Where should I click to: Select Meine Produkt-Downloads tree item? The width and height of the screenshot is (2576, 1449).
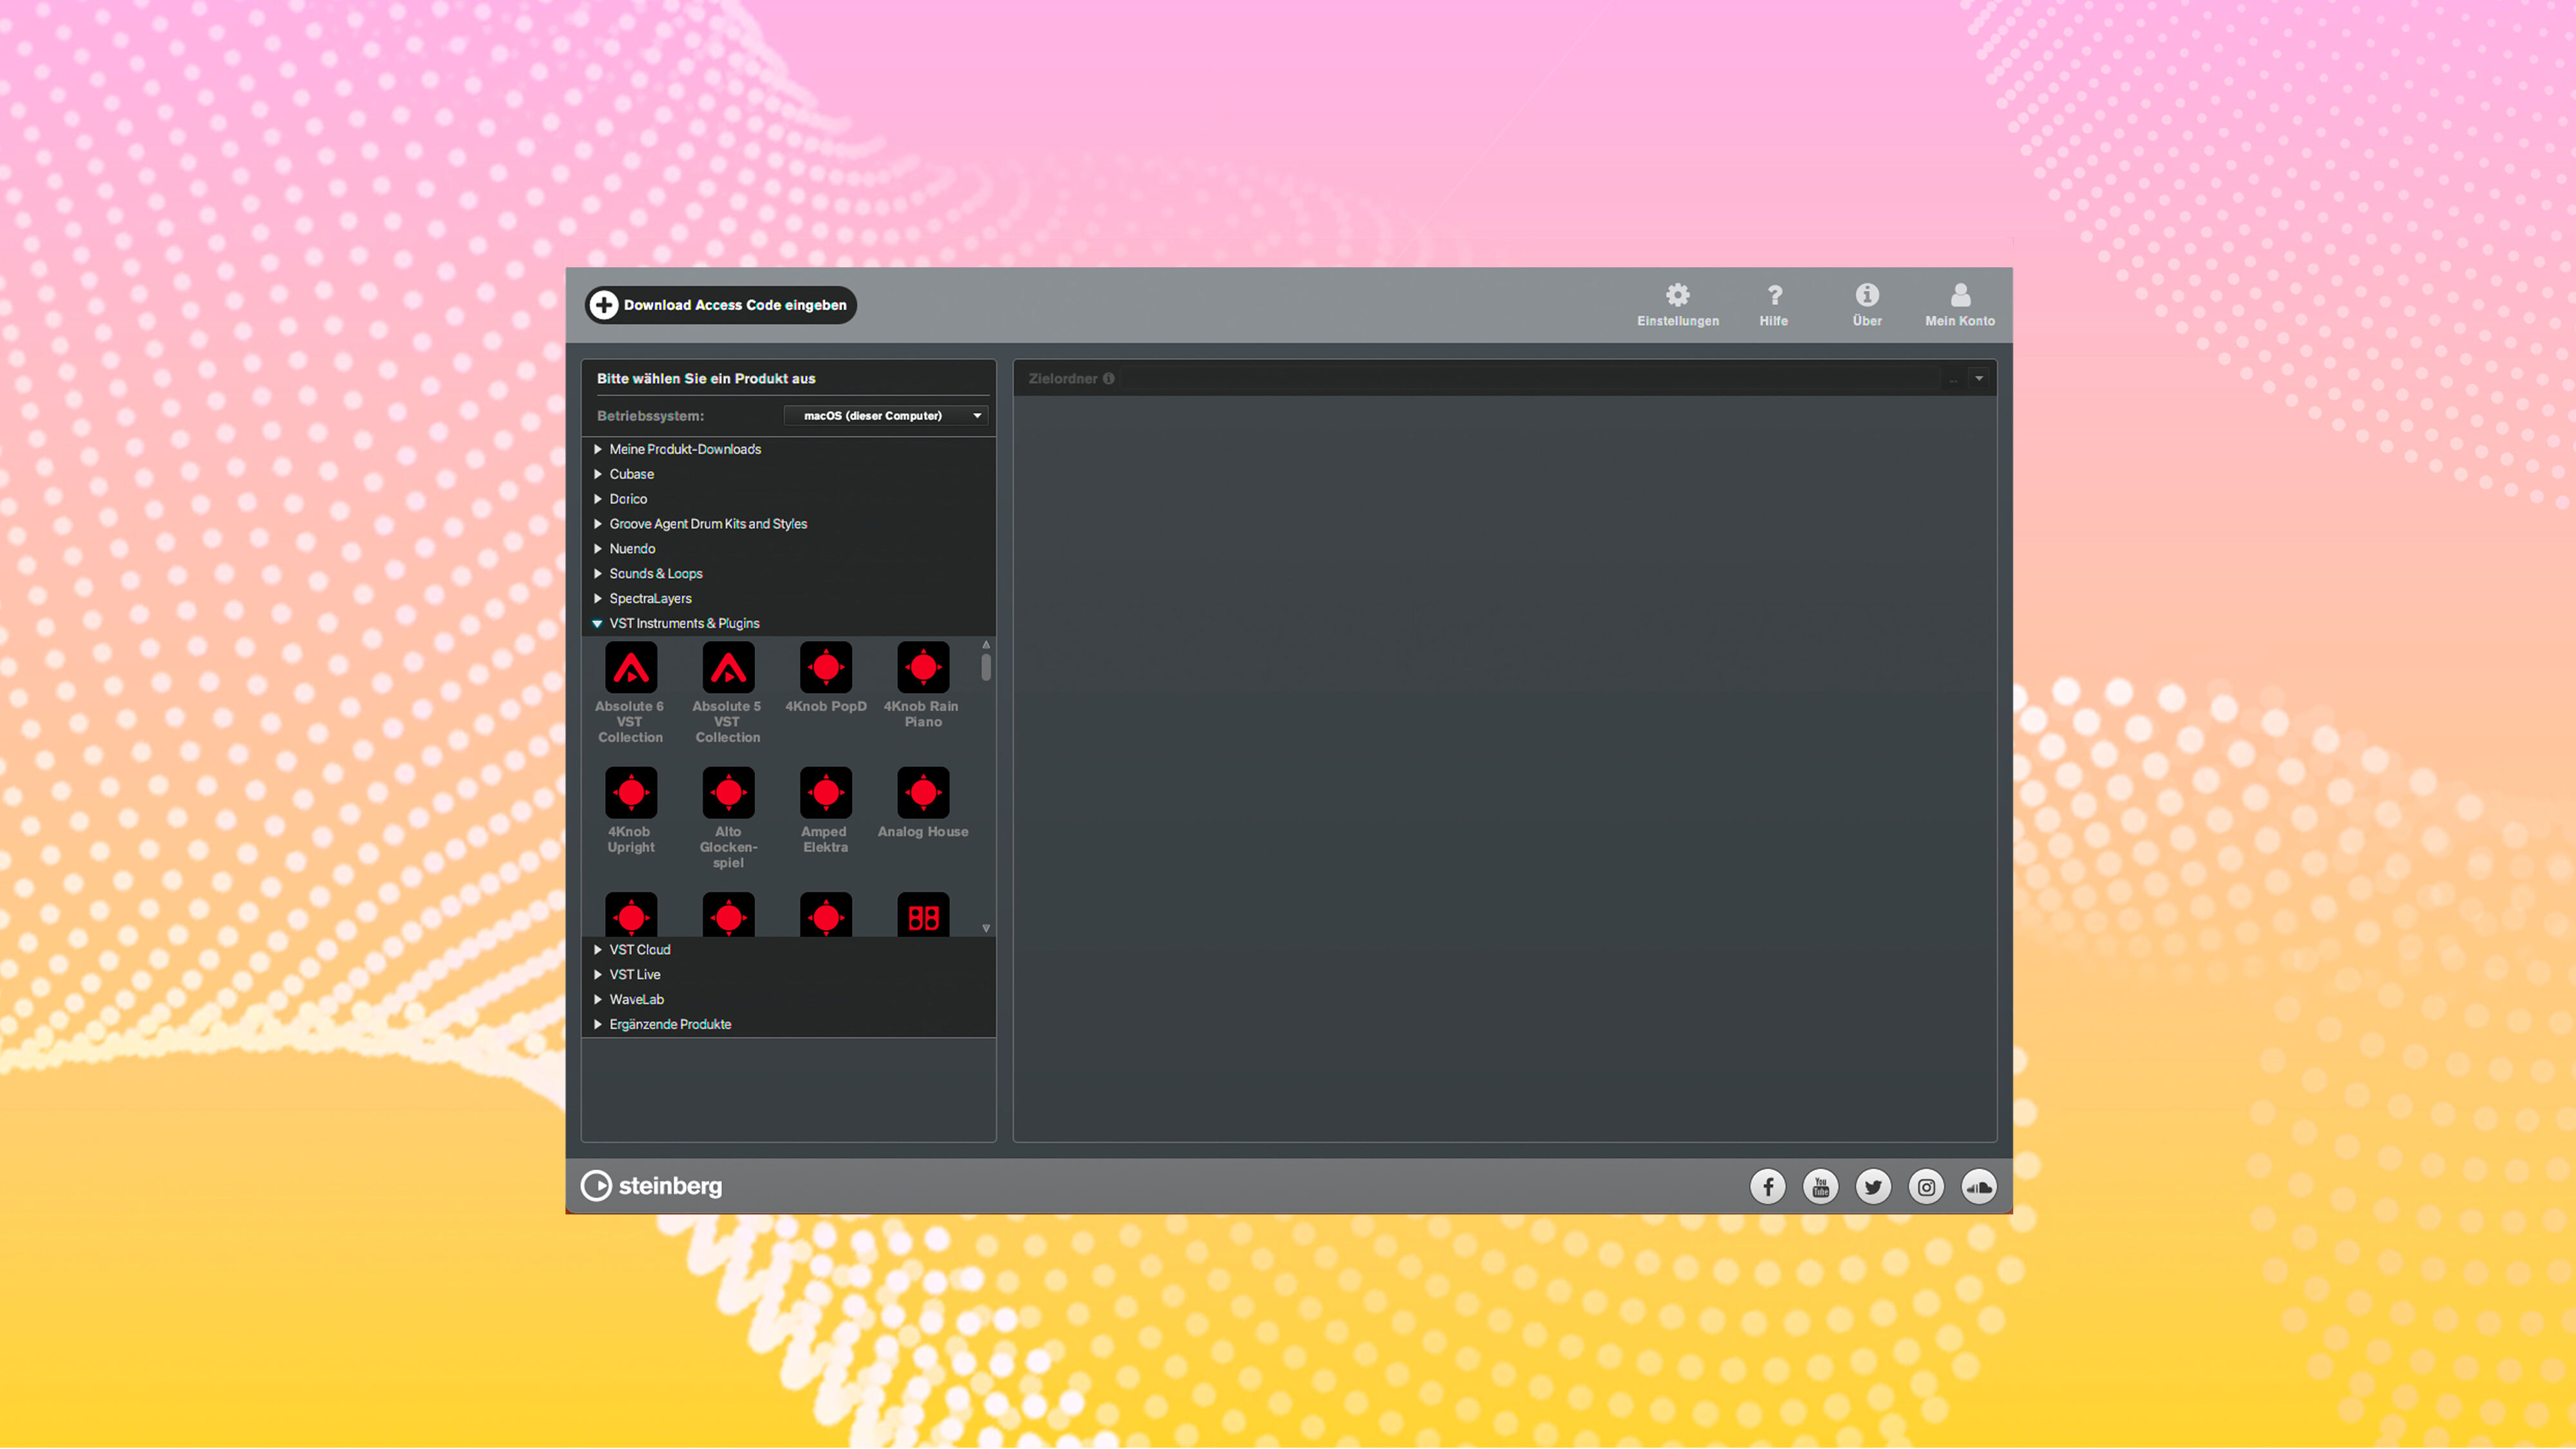click(x=685, y=449)
